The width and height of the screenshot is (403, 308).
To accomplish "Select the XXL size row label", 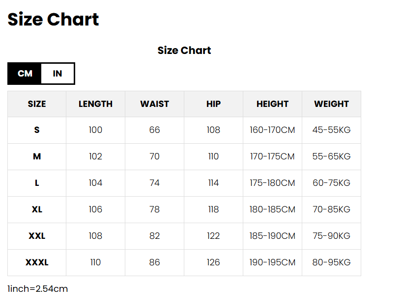I will pyautogui.click(x=37, y=236).
